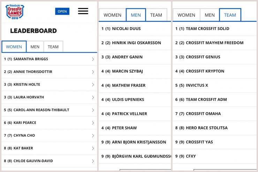Open Annie Thorisdottir athlete name
The image size is (258, 172).
click(x=33, y=72)
